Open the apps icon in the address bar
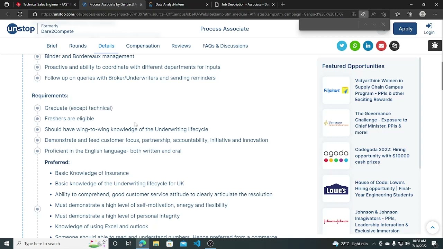 coord(353,14)
